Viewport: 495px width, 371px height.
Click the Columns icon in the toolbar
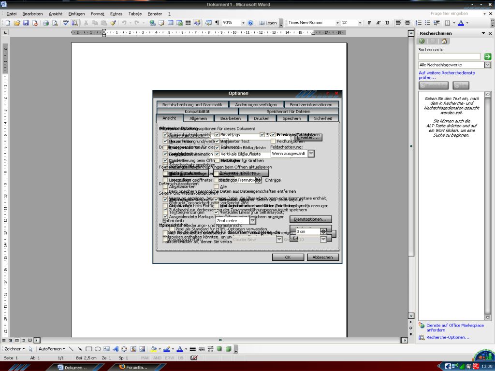pyautogui.click(x=188, y=23)
